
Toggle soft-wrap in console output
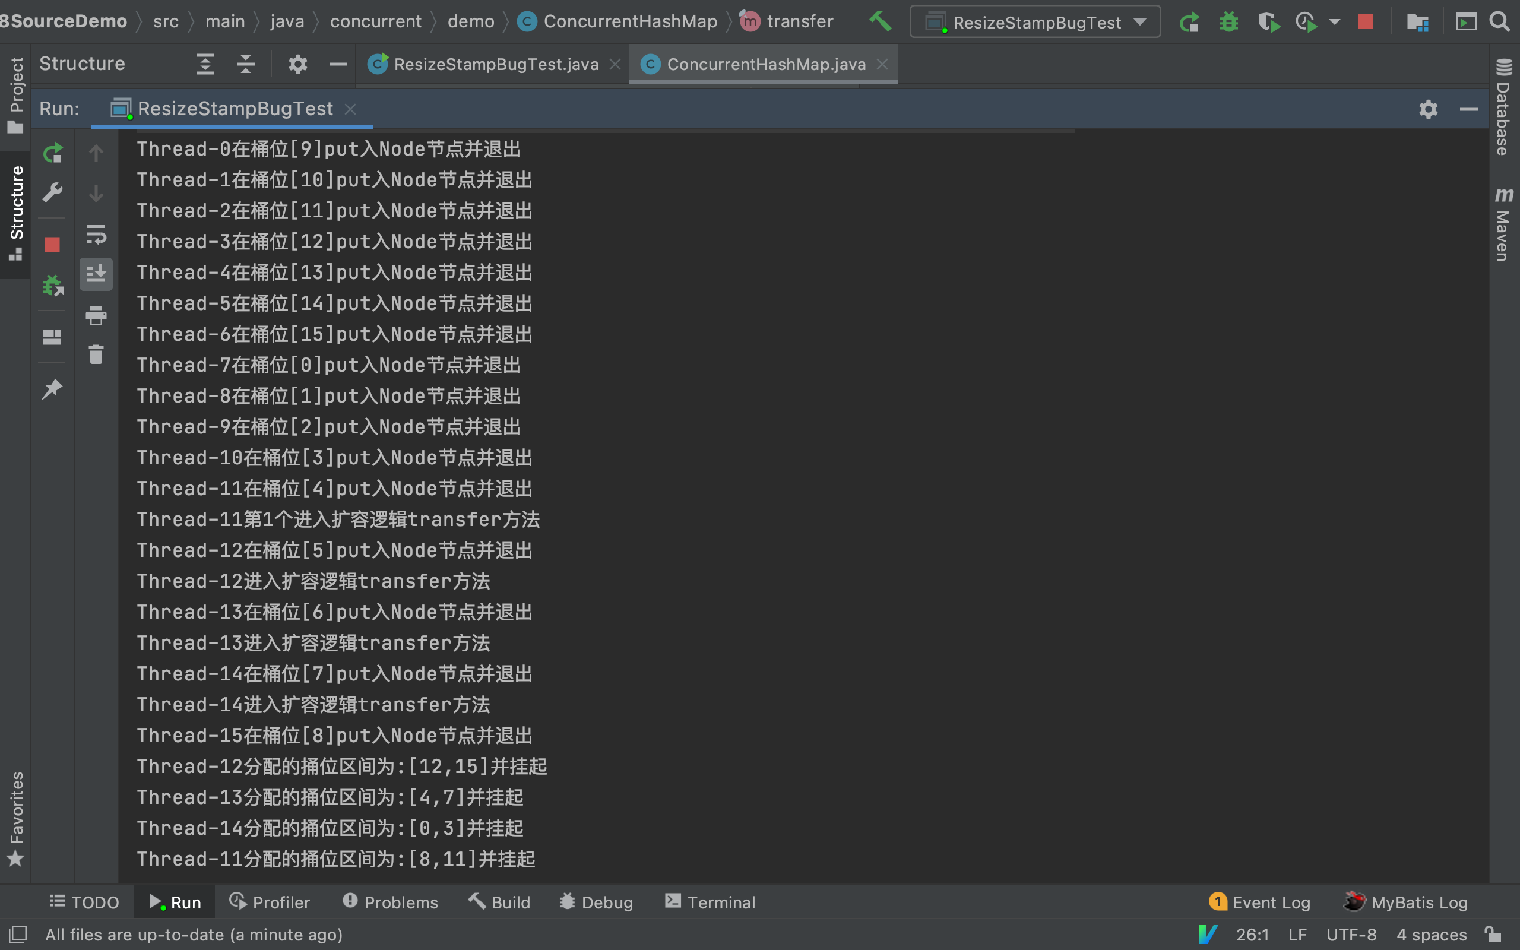click(x=96, y=235)
